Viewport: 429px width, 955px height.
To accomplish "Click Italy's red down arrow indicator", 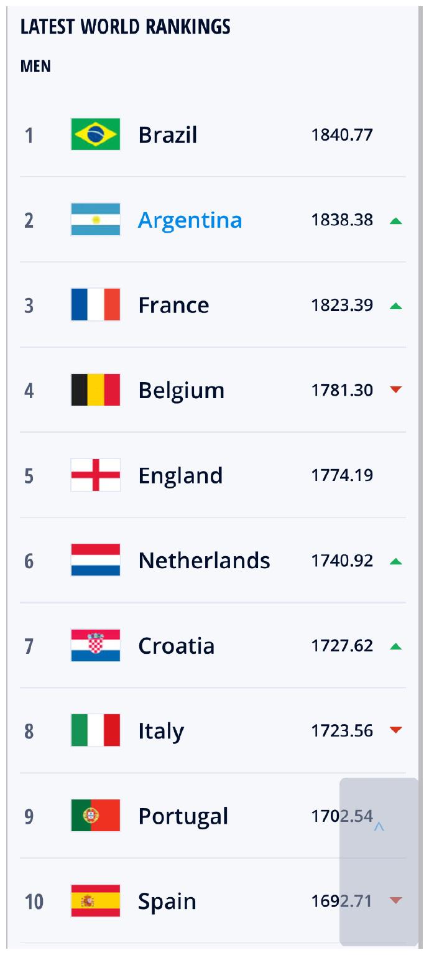I will point(396,730).
